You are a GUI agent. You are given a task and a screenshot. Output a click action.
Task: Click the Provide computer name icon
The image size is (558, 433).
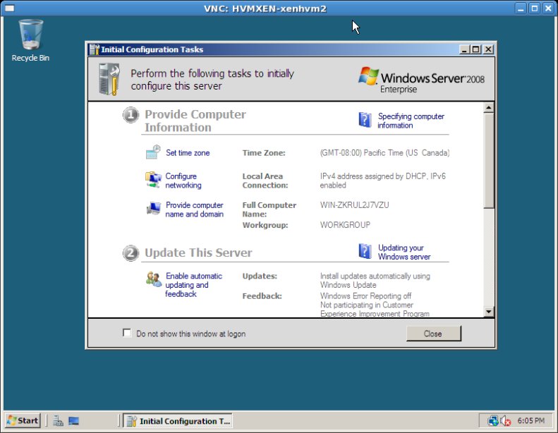click(x=153, y=209)
